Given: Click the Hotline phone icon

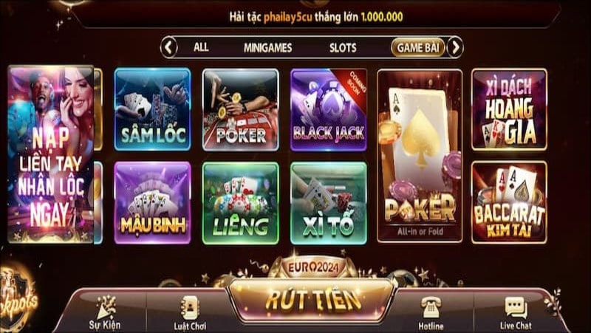Looking at the screenshot, I should [431, 312].
